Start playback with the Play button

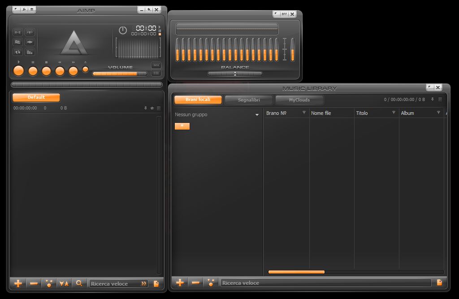click(18, 71)
